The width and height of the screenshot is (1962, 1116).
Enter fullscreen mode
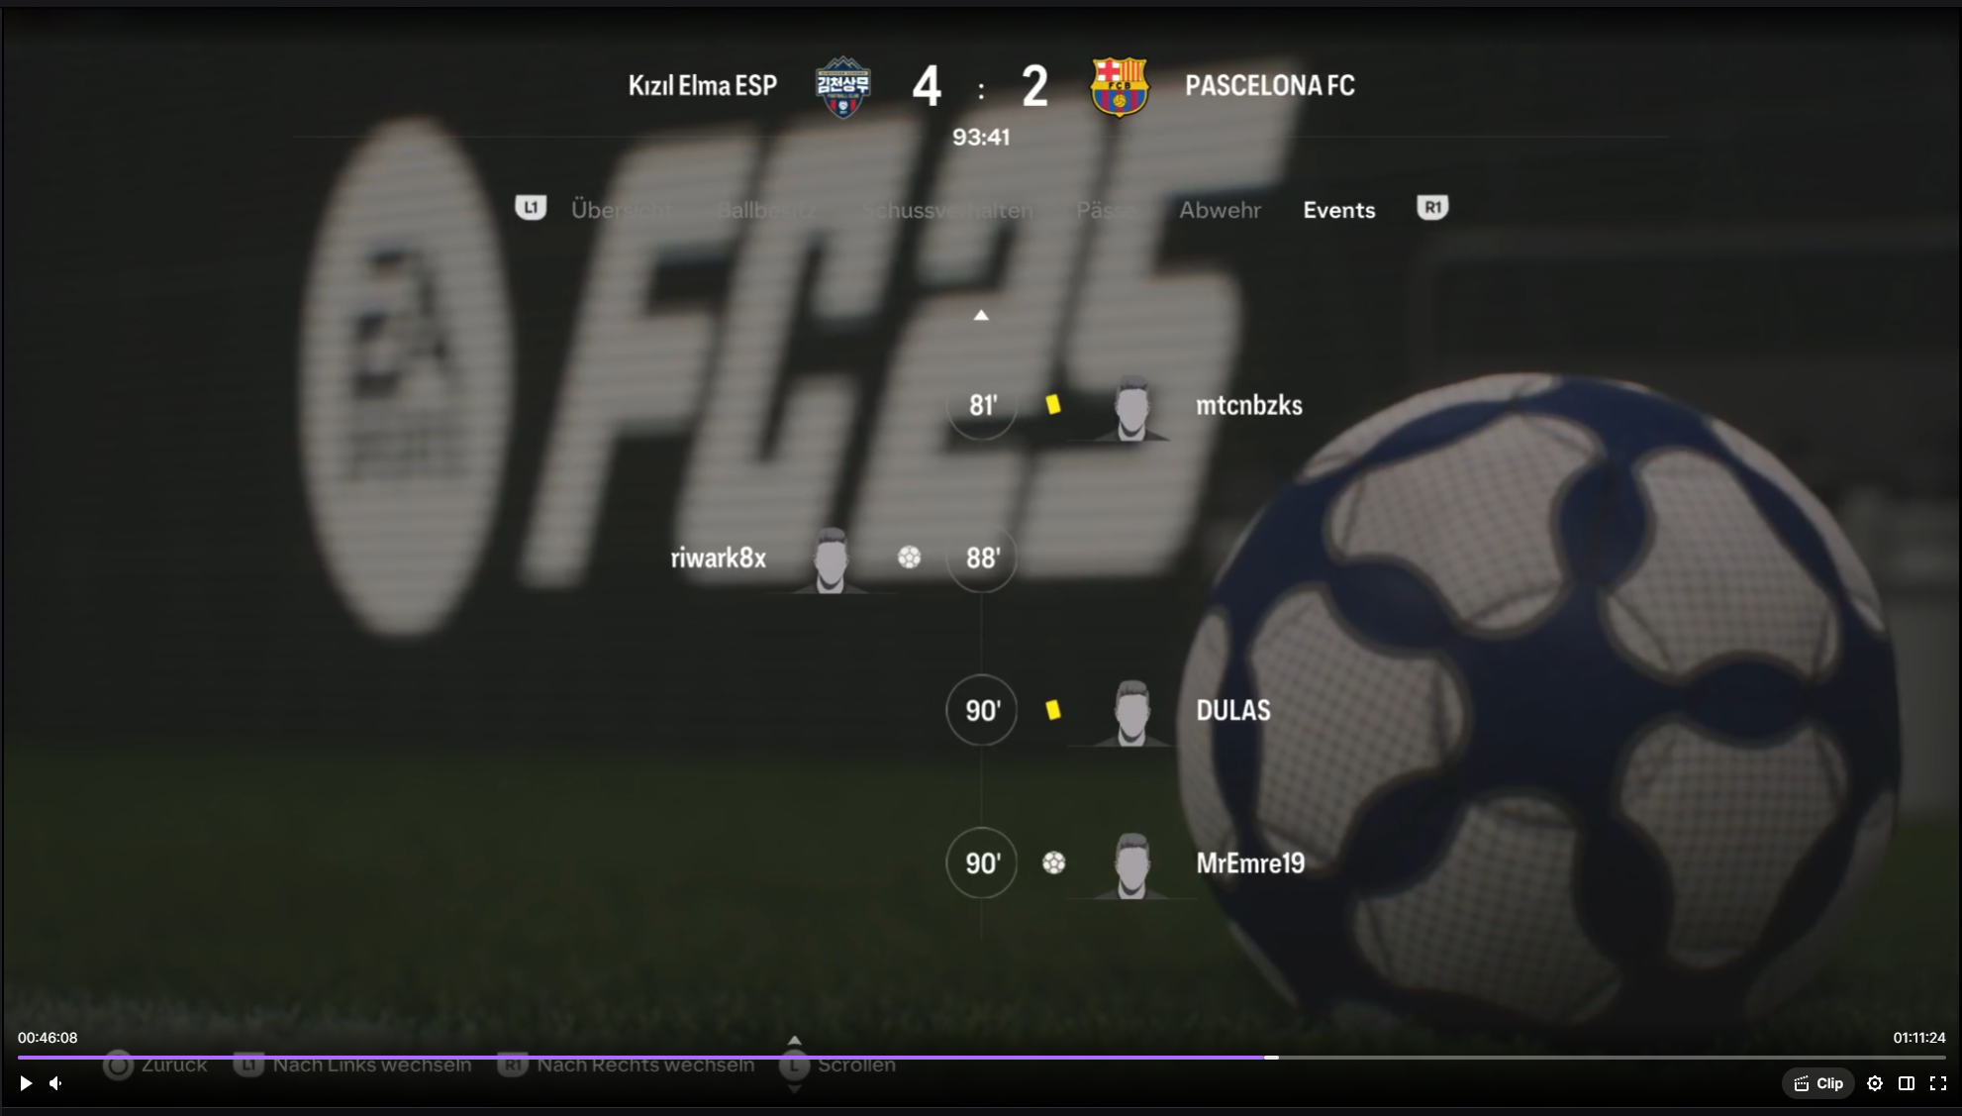(x=1938, y=1083)
